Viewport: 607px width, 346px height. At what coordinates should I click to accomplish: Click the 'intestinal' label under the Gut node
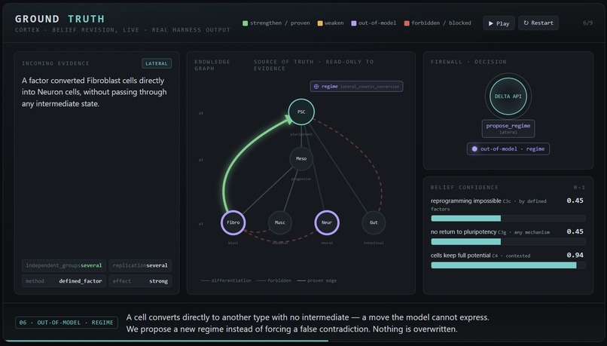pos(374,243)
